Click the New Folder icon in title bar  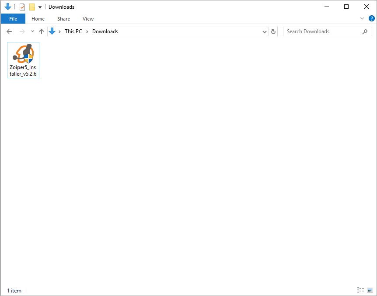tap(32, 7)
